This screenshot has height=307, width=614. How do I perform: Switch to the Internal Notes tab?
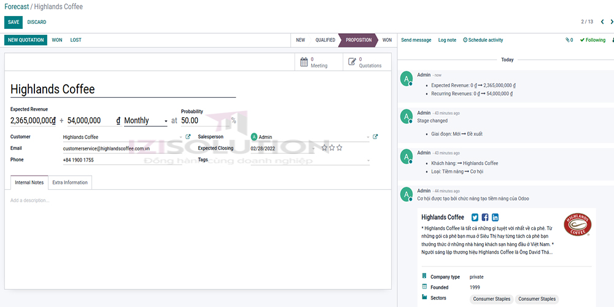click(x=29, y=182)
